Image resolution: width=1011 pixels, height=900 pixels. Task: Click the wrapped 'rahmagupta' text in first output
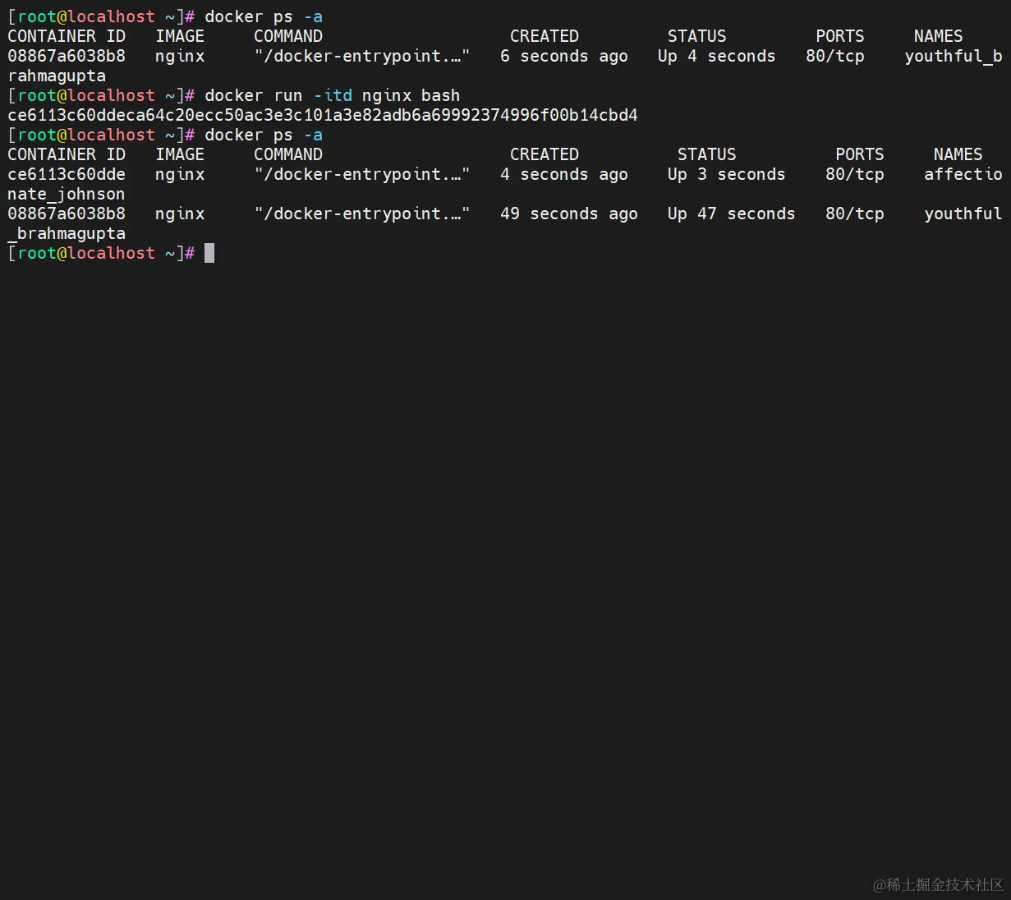tap(57, 76)
